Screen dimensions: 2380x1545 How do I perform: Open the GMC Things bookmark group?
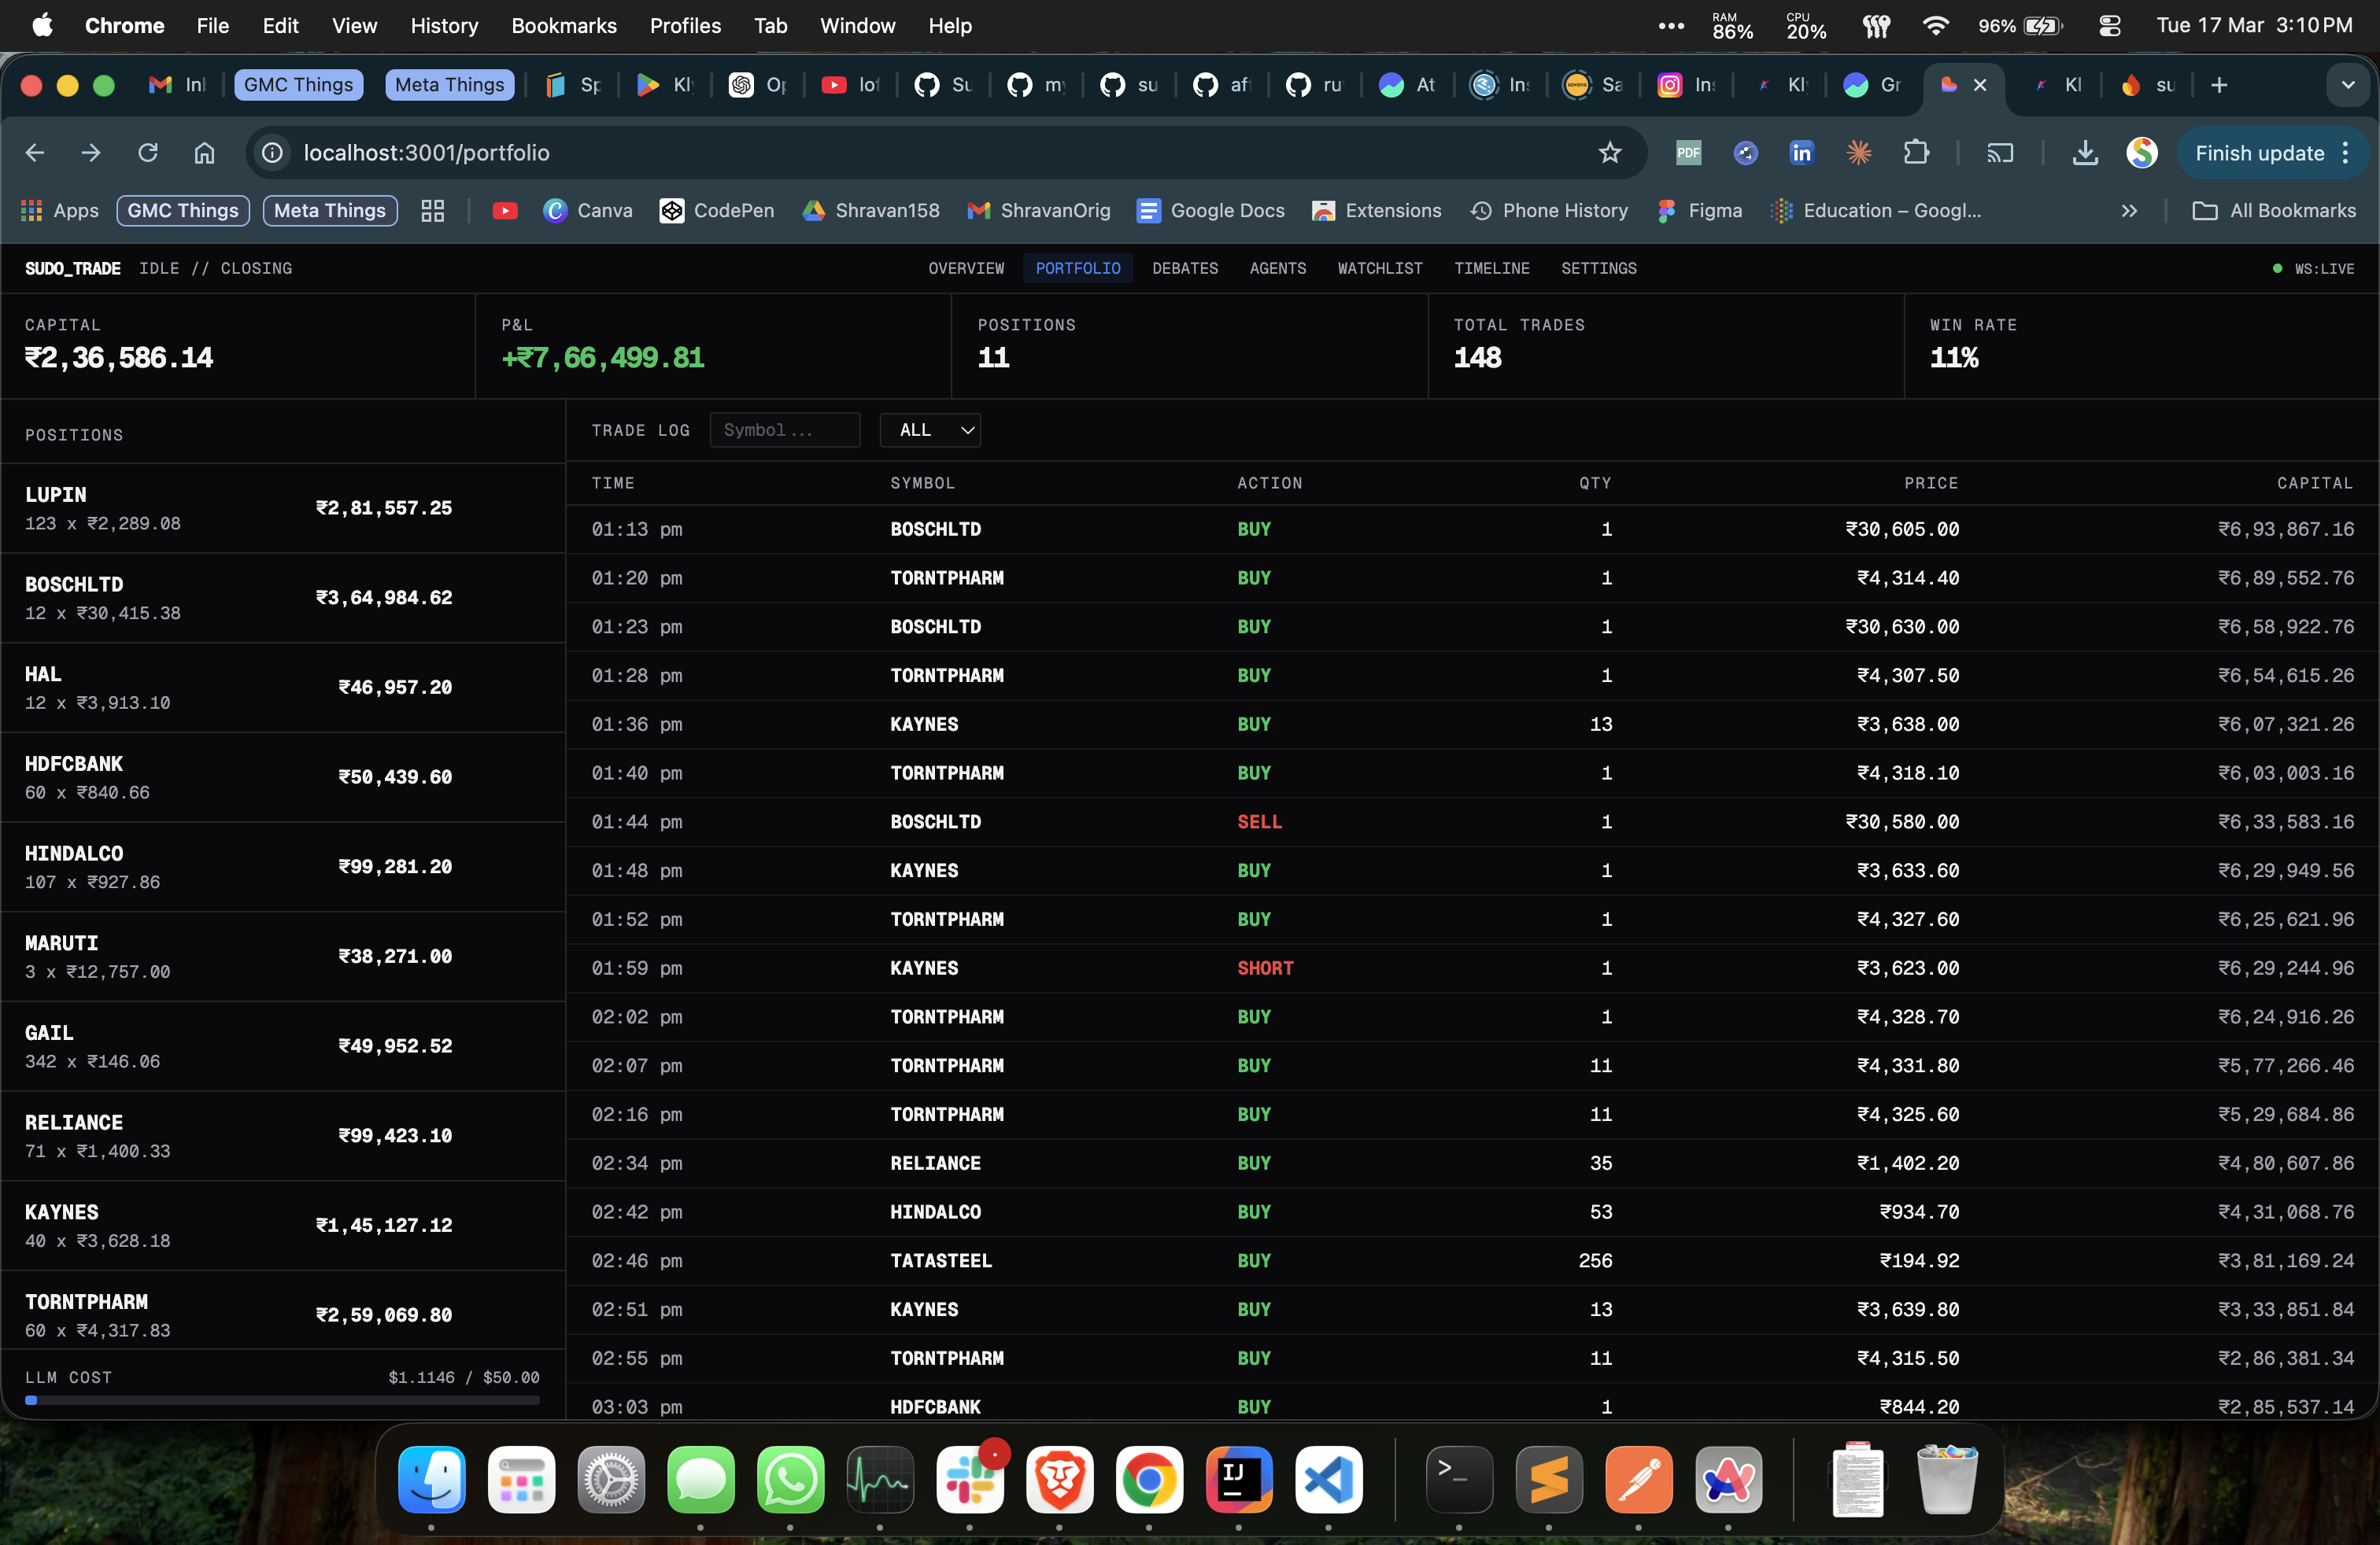[183, 211]
